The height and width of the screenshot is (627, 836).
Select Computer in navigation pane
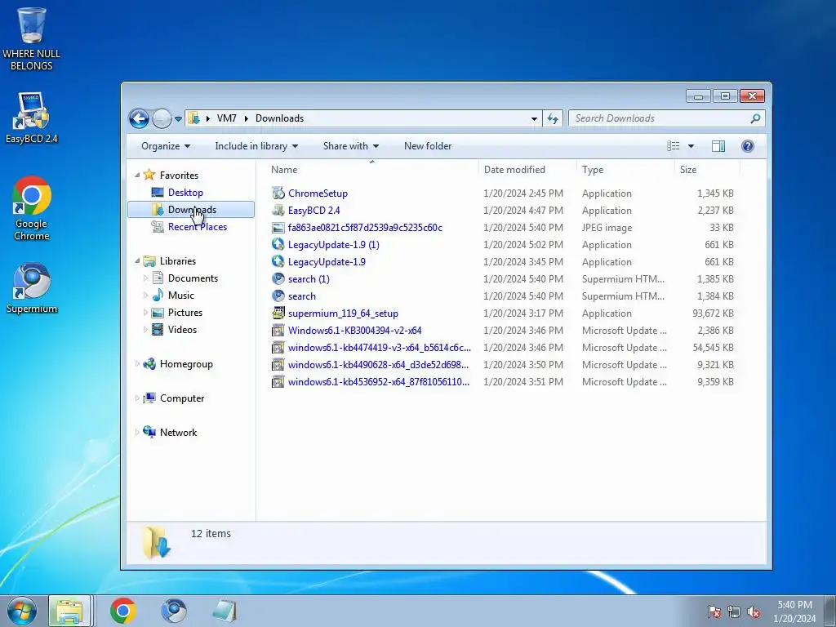point(182,398)
